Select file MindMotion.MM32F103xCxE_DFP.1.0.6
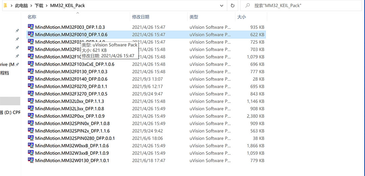 [x=75, y=64]
